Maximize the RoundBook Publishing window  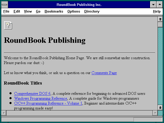tap(160, 5)
